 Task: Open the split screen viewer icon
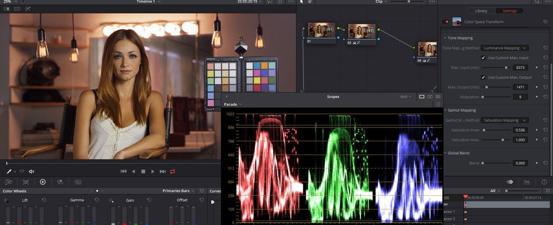tap(17, 9)
